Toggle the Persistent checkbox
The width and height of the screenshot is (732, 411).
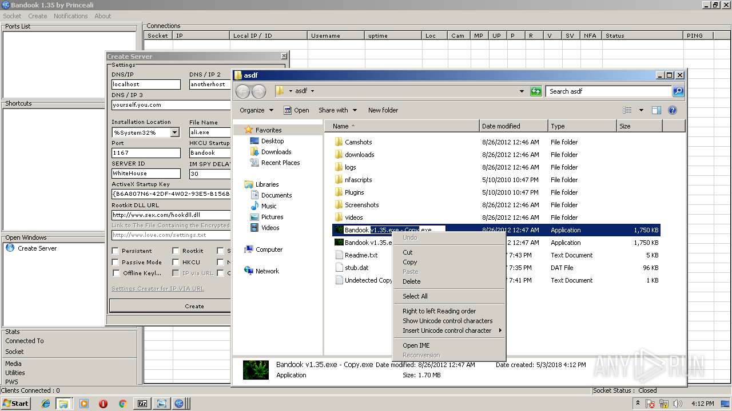[116, 251]
